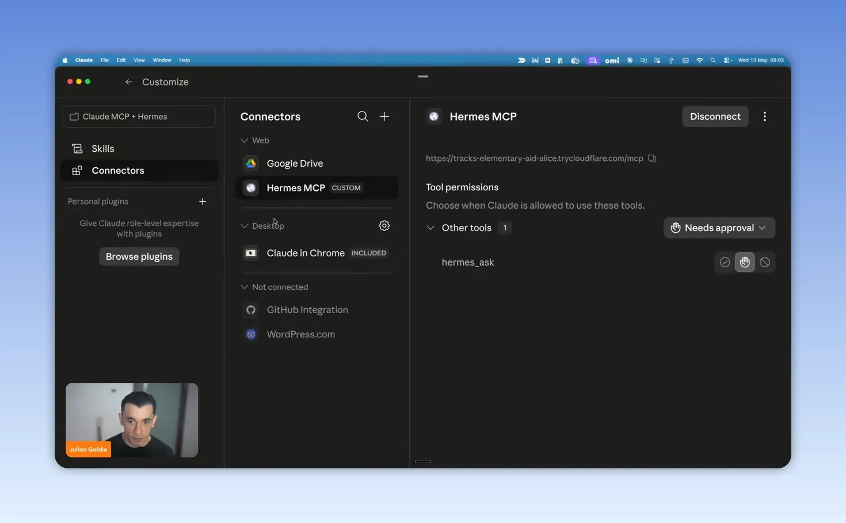Open the Skills section

(139, 149)
